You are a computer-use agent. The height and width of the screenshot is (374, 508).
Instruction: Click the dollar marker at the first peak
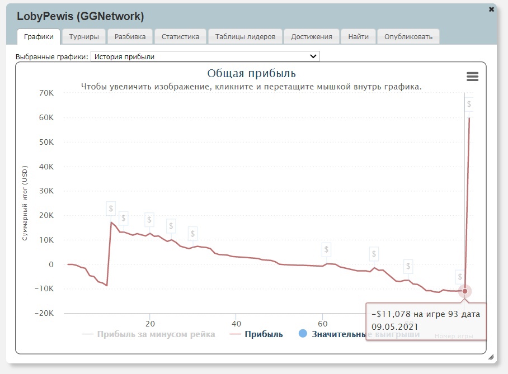point(111,209)
